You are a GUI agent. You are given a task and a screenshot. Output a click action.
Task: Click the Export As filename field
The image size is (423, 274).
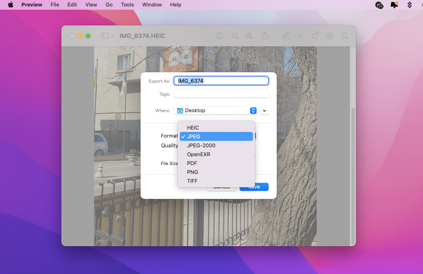tap(221, 80)
